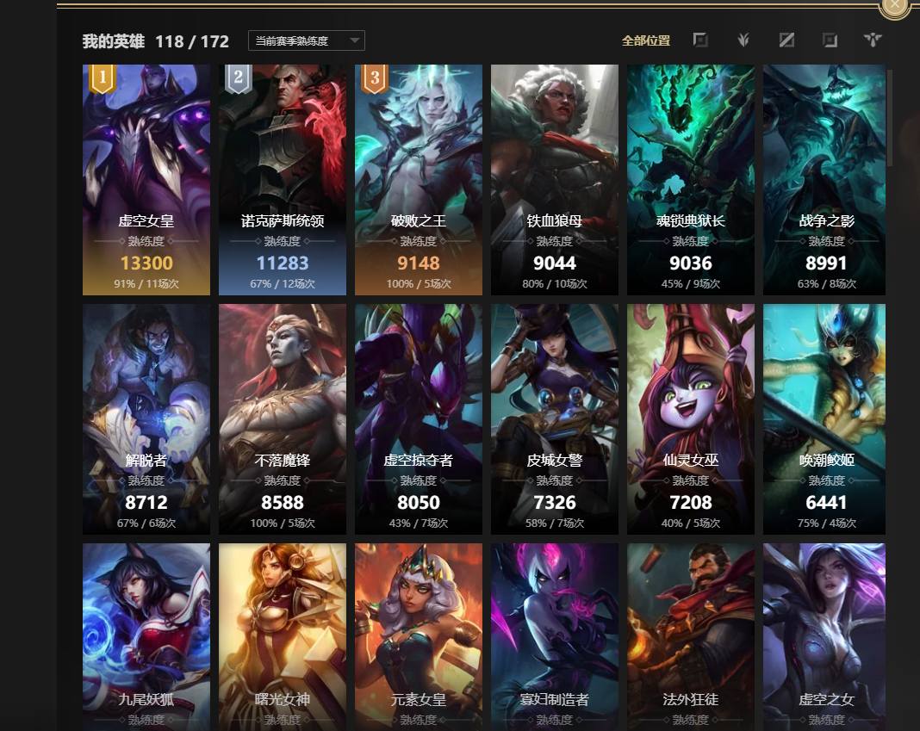Select the 仙灵女巫 champion card
Viewport: 920px width, 731px height.
coord(691,419)
